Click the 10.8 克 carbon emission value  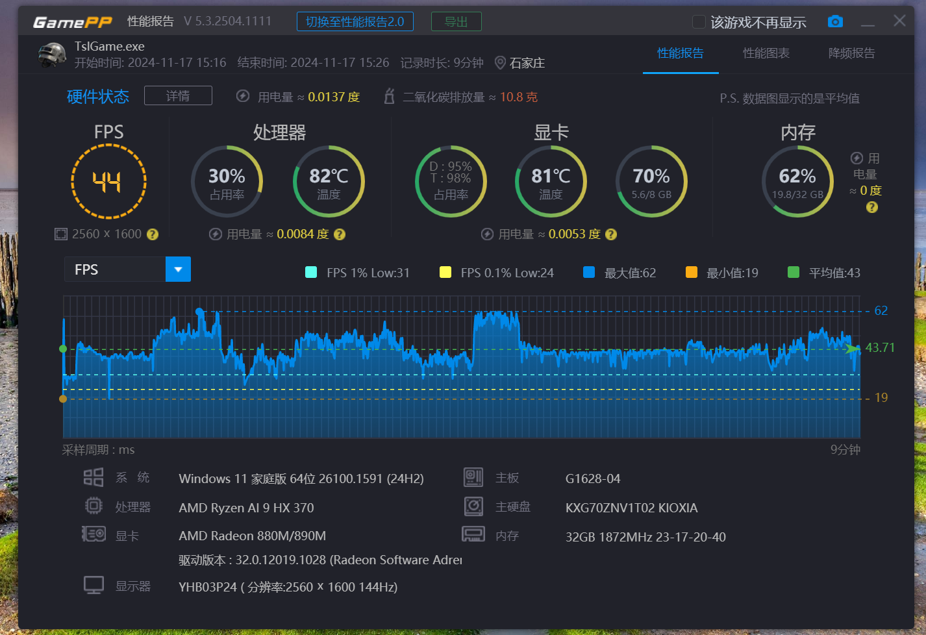tap(519, 97)
